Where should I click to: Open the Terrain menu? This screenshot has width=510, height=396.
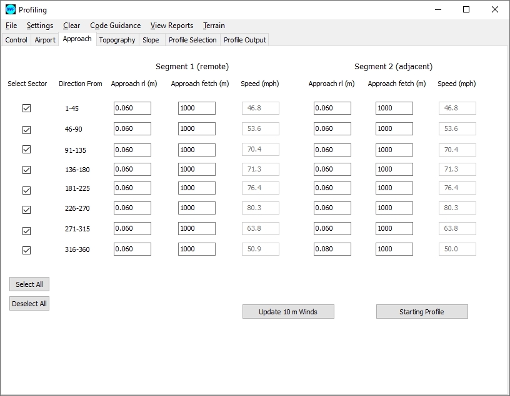214,26
